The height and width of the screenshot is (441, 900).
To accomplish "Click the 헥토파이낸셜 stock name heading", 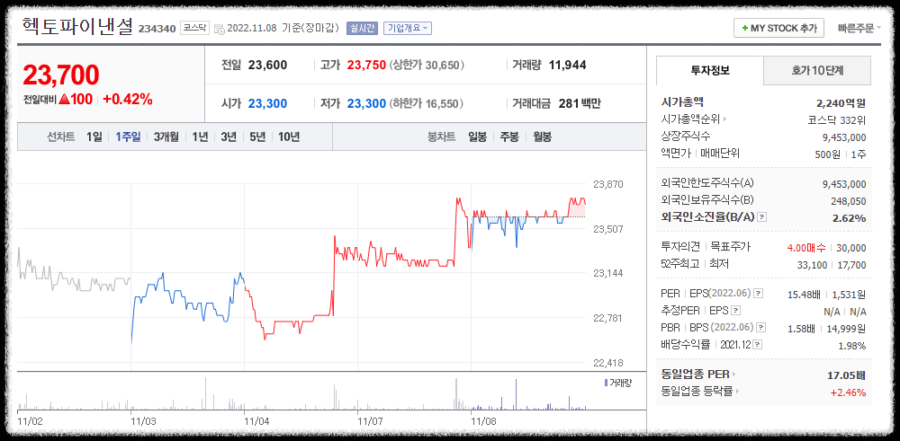I will [76, 27].
